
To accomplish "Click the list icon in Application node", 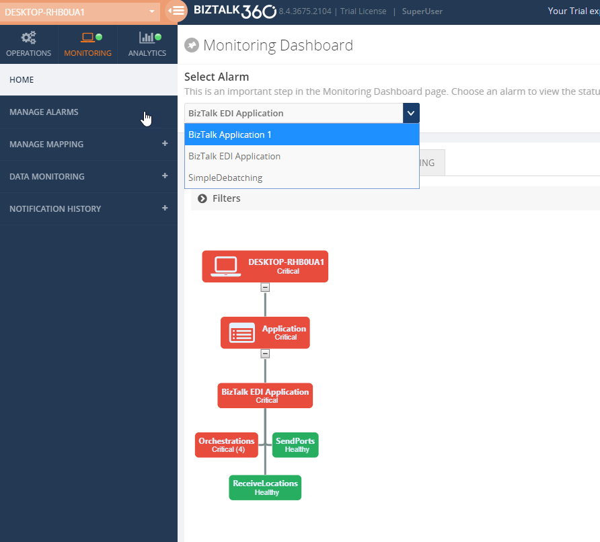I will [242, 333].
